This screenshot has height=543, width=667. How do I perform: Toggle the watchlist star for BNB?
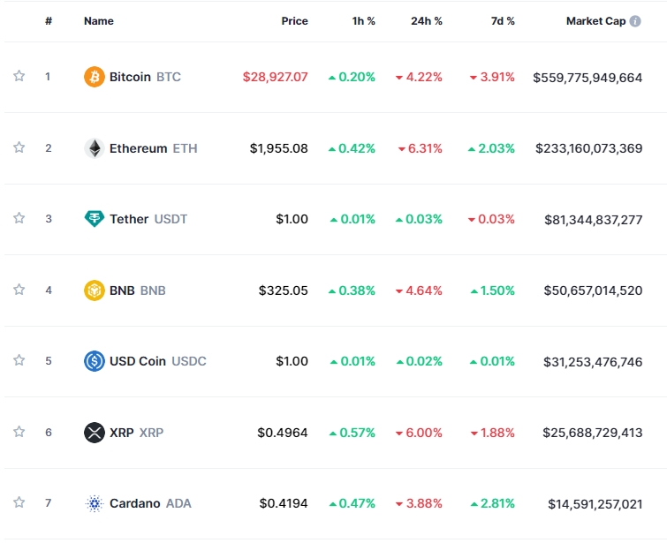tap(19, 290)
